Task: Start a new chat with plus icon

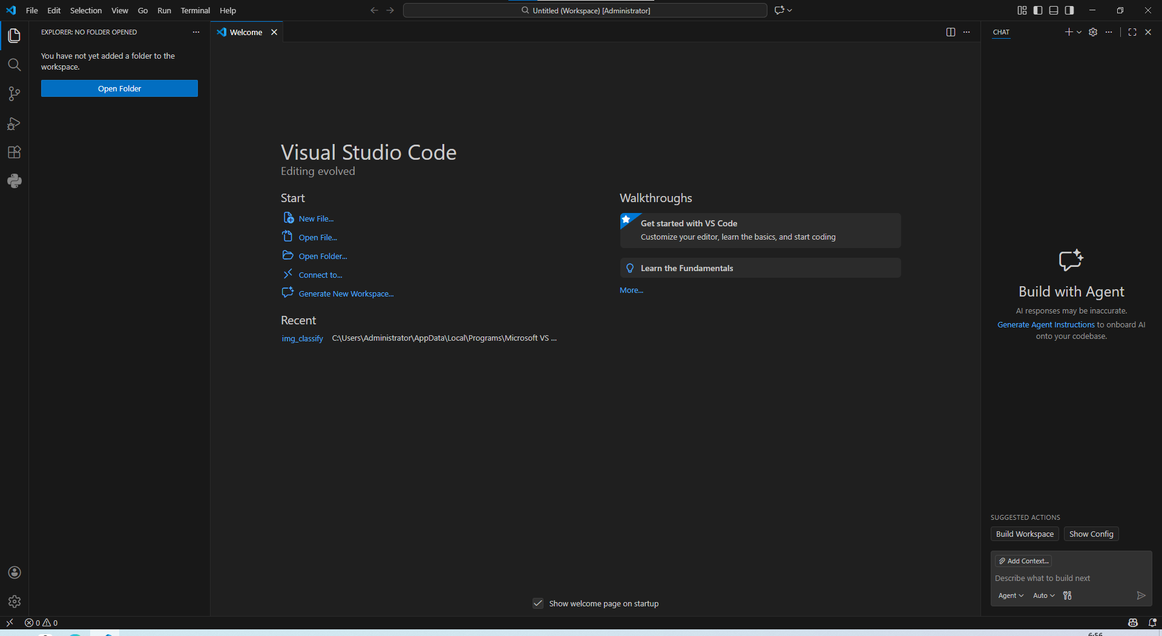Action: coord(1069,32)
